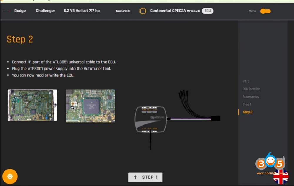Viewport: 294px width, 186px height.
Task: Switch language via UK flag icon
Action: point(281,177)
